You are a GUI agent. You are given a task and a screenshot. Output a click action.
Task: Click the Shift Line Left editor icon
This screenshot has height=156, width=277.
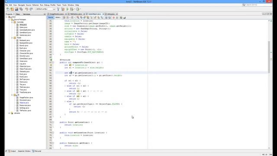(x=106, y=17)
